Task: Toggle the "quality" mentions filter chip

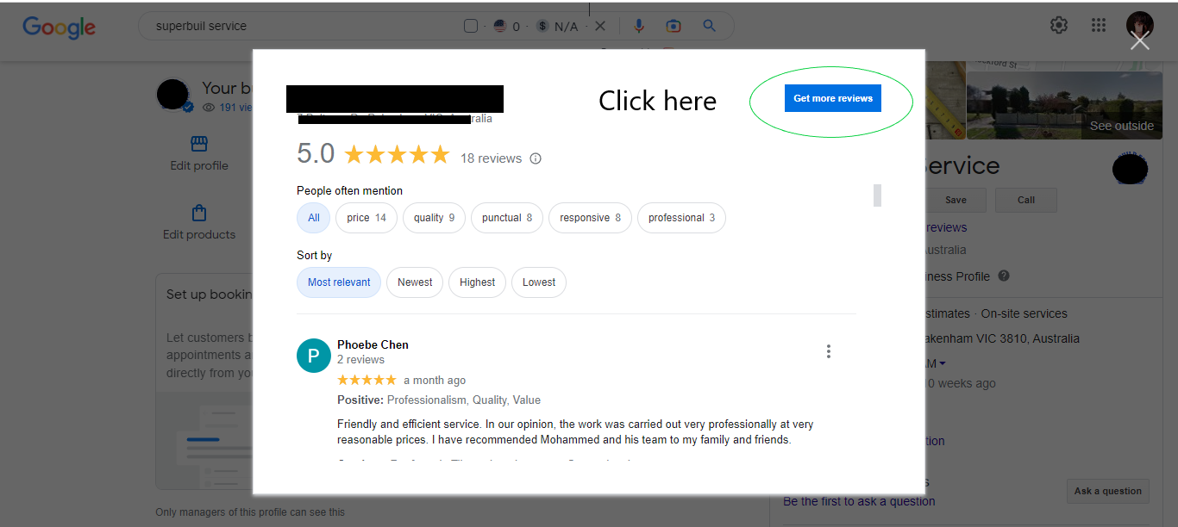Action: click(434, 218)
